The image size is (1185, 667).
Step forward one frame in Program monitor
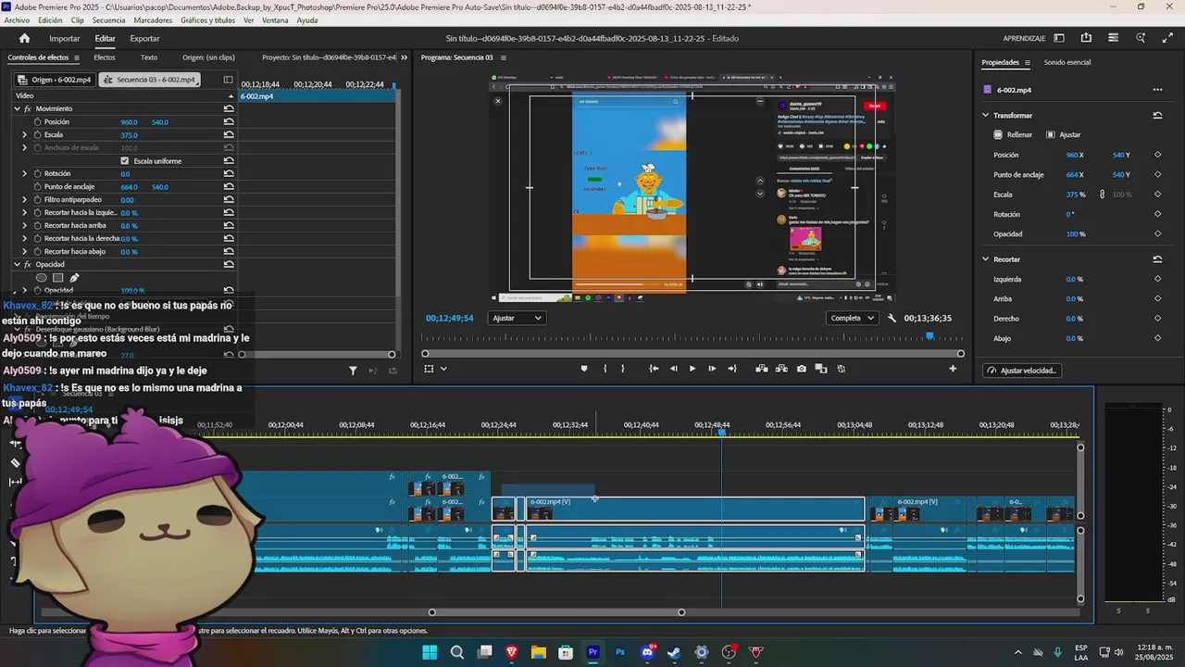point(712,369)
